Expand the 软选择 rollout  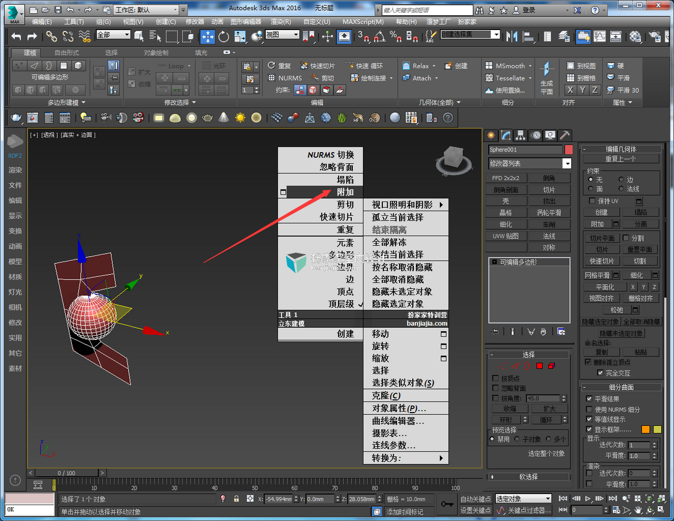point(528,477)
